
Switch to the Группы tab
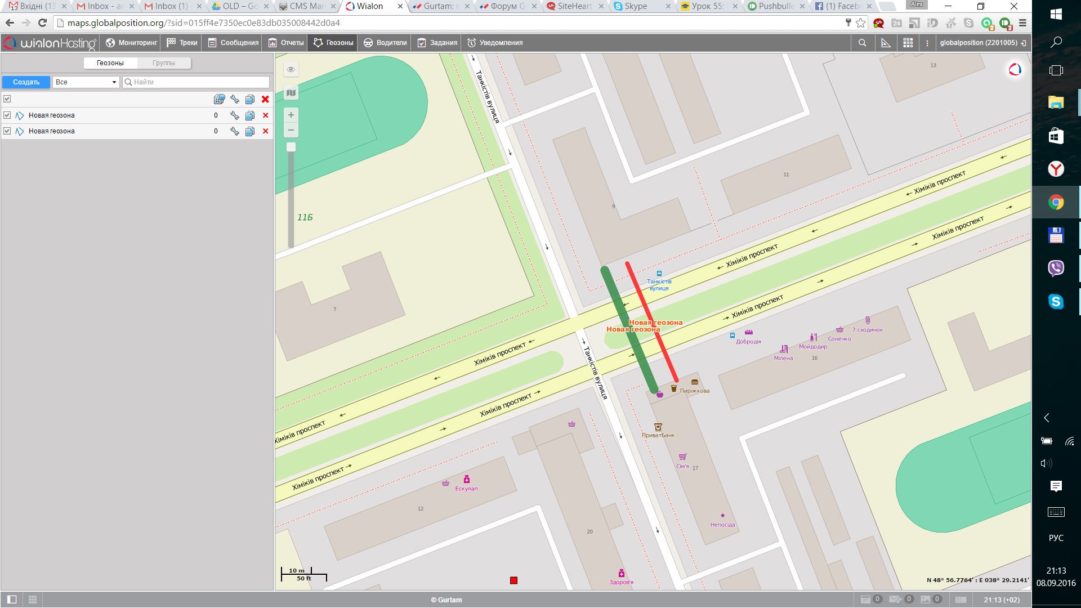(163, 63)
